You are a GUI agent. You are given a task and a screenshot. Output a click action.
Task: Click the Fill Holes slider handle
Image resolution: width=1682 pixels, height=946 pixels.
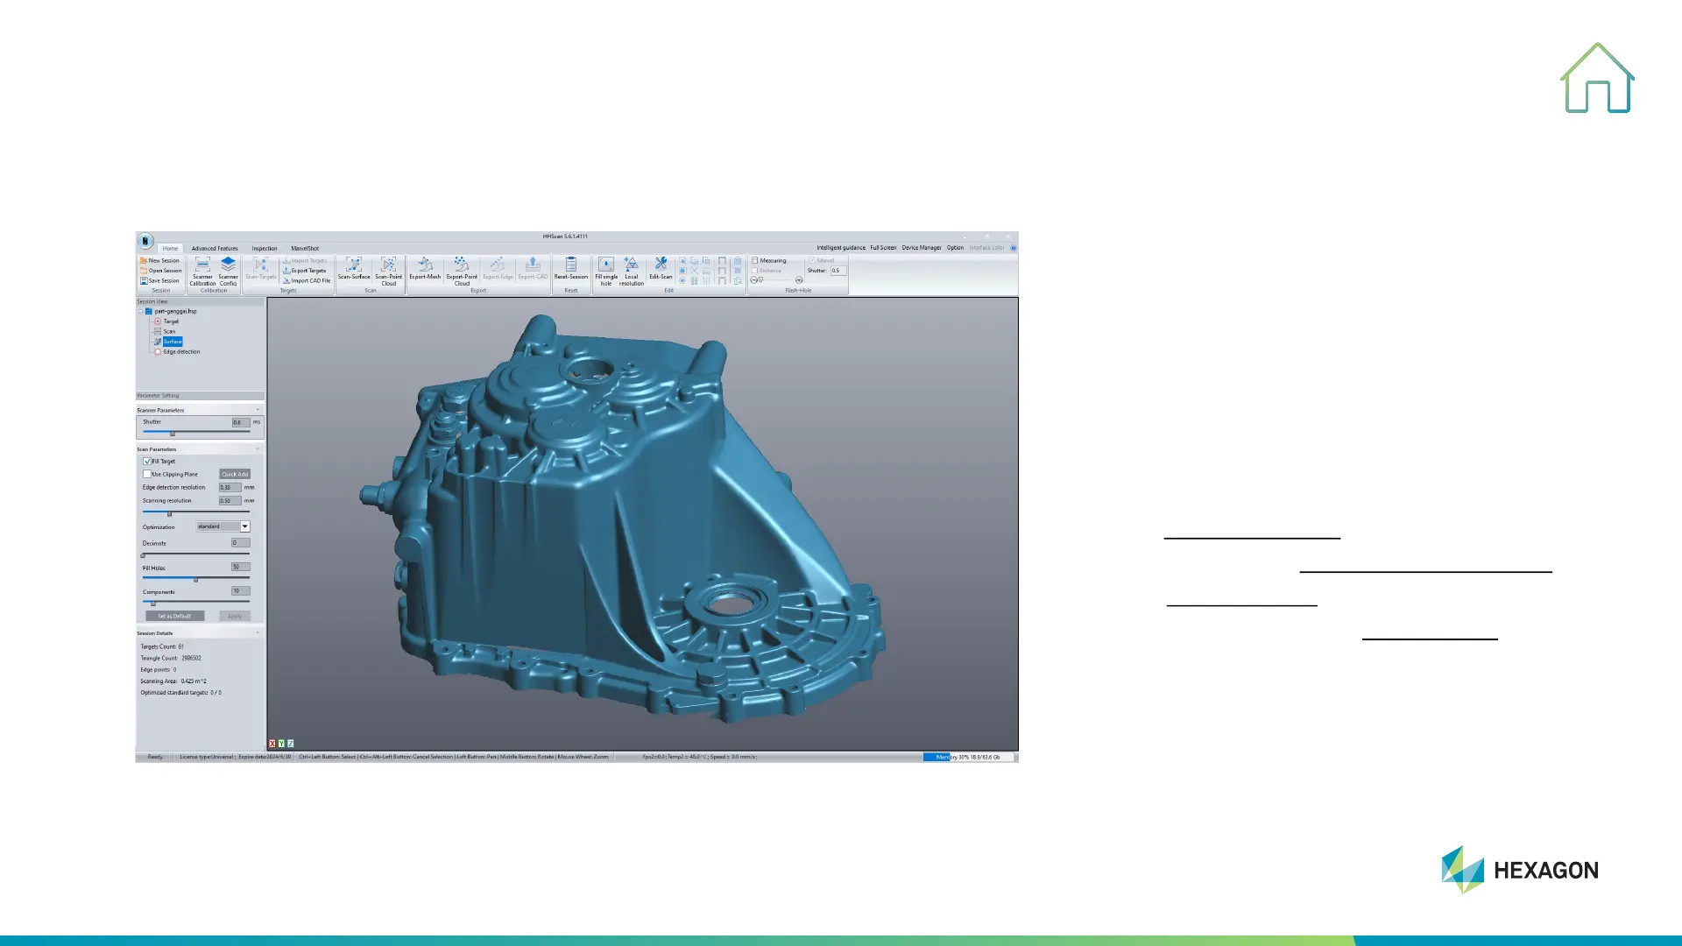tap(195, 579)
